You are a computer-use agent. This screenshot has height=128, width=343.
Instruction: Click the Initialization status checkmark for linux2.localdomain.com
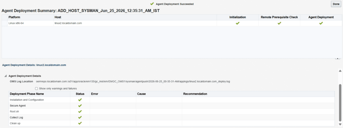tap(237, 23)
